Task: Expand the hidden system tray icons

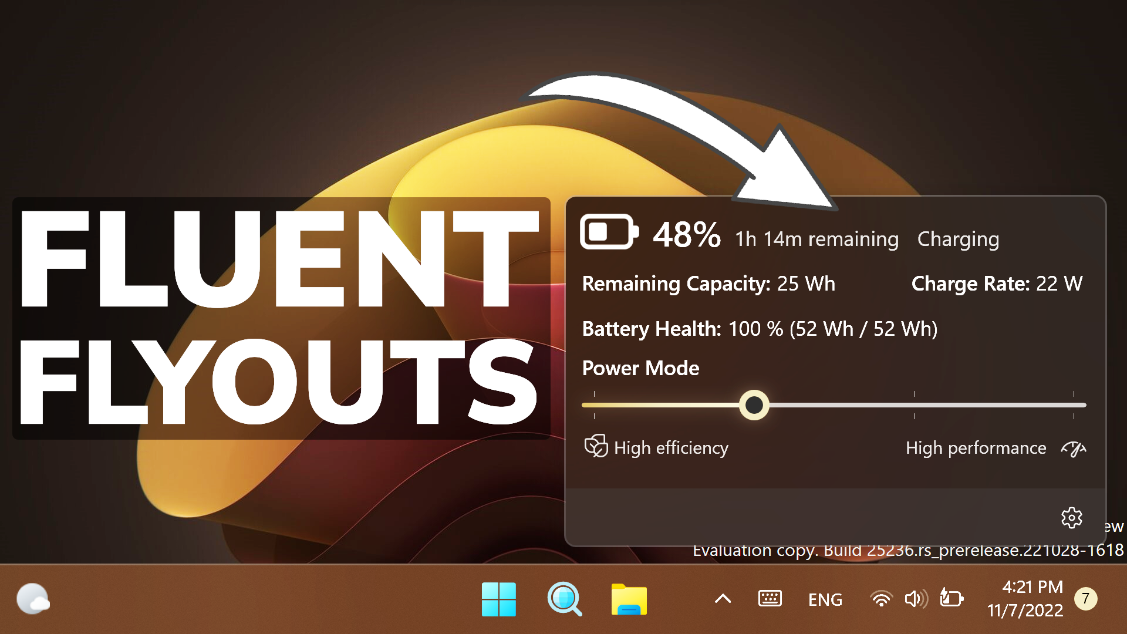Action: 721,599
